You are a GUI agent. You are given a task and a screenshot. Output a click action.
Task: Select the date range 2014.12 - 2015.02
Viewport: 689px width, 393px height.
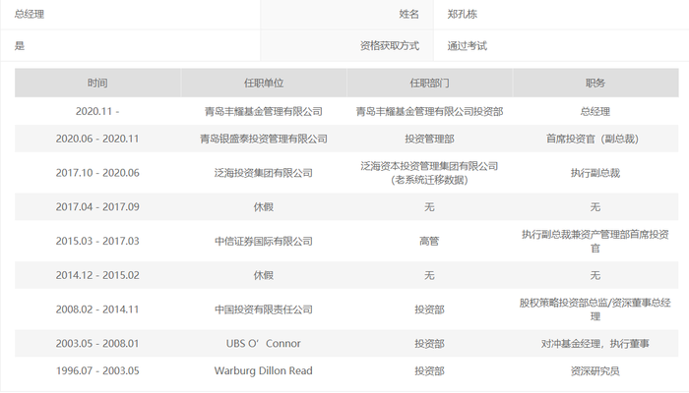pyautogui.click(x=97, y=275)
